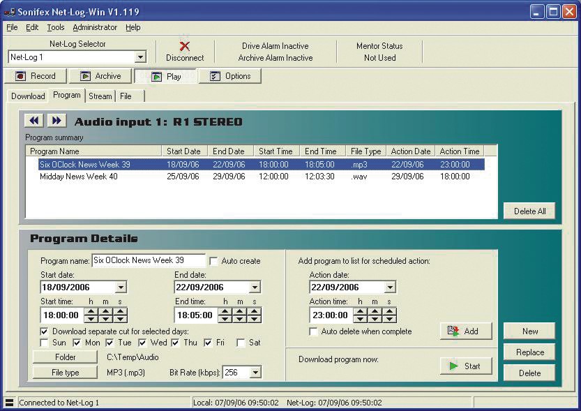Screen dimensions: 581x411
Task: Open the Bit Rate kbps dropdown
Action: point(255,373)
